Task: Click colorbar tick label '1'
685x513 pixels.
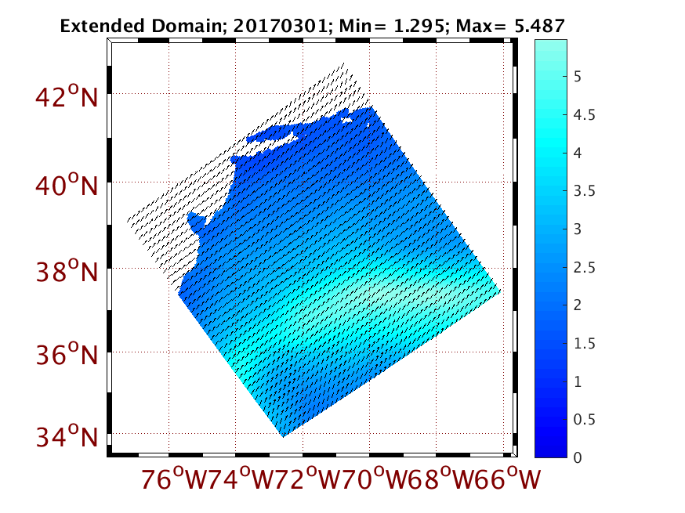Action: (x=578, y=381)
